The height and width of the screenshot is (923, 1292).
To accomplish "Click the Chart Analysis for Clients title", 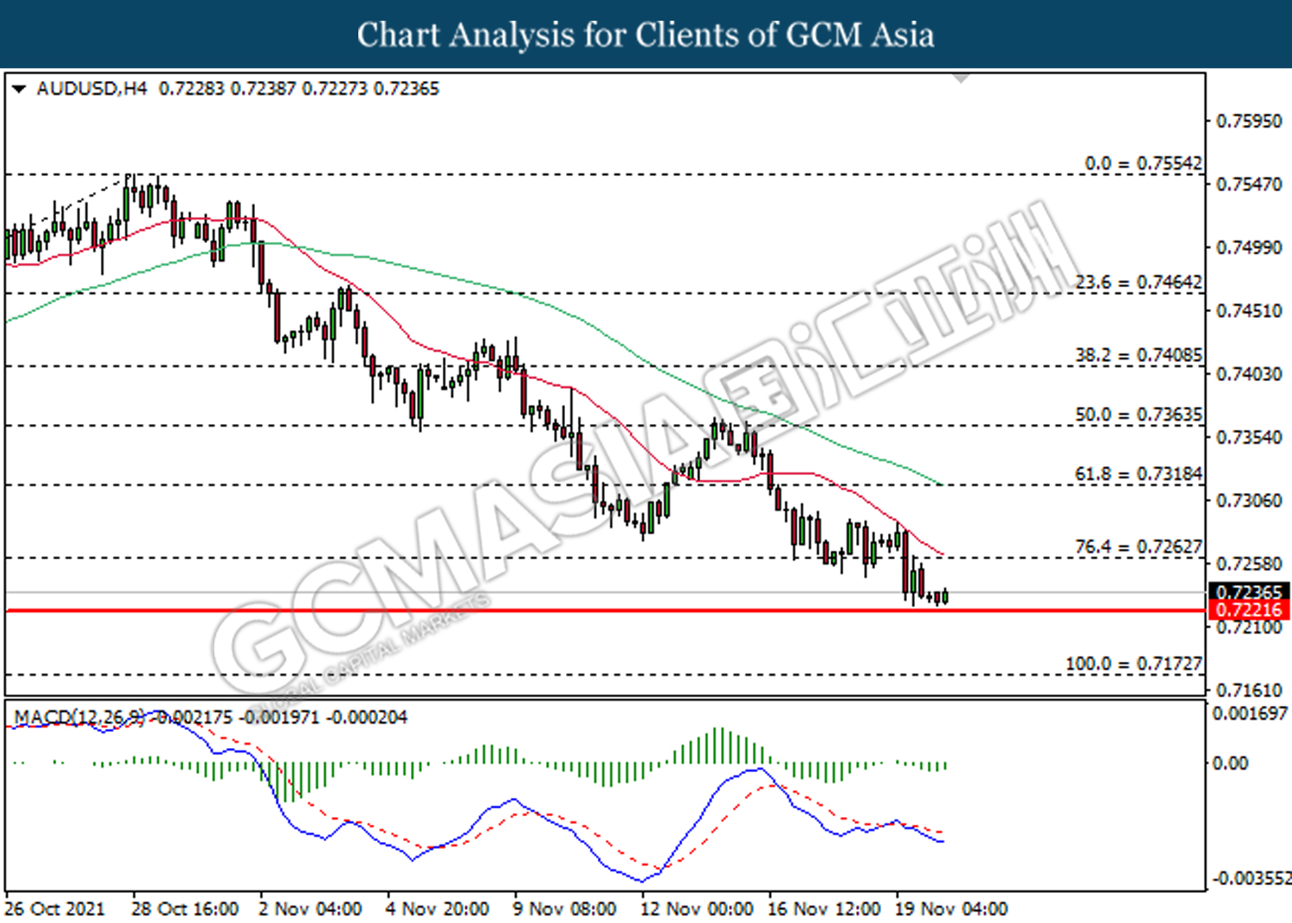I will (x=645, y=34).
